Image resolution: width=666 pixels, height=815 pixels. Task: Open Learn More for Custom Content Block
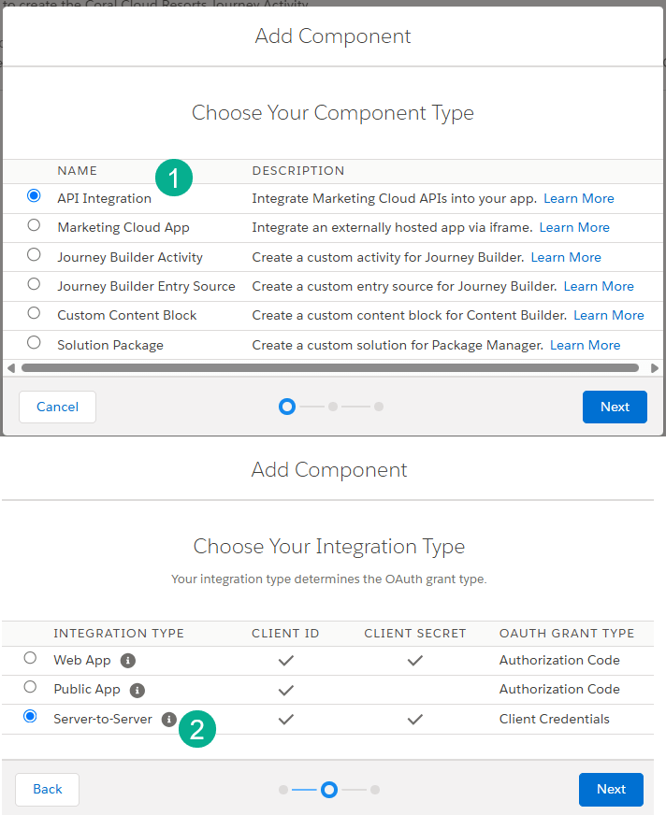click(x=609, y=316)
